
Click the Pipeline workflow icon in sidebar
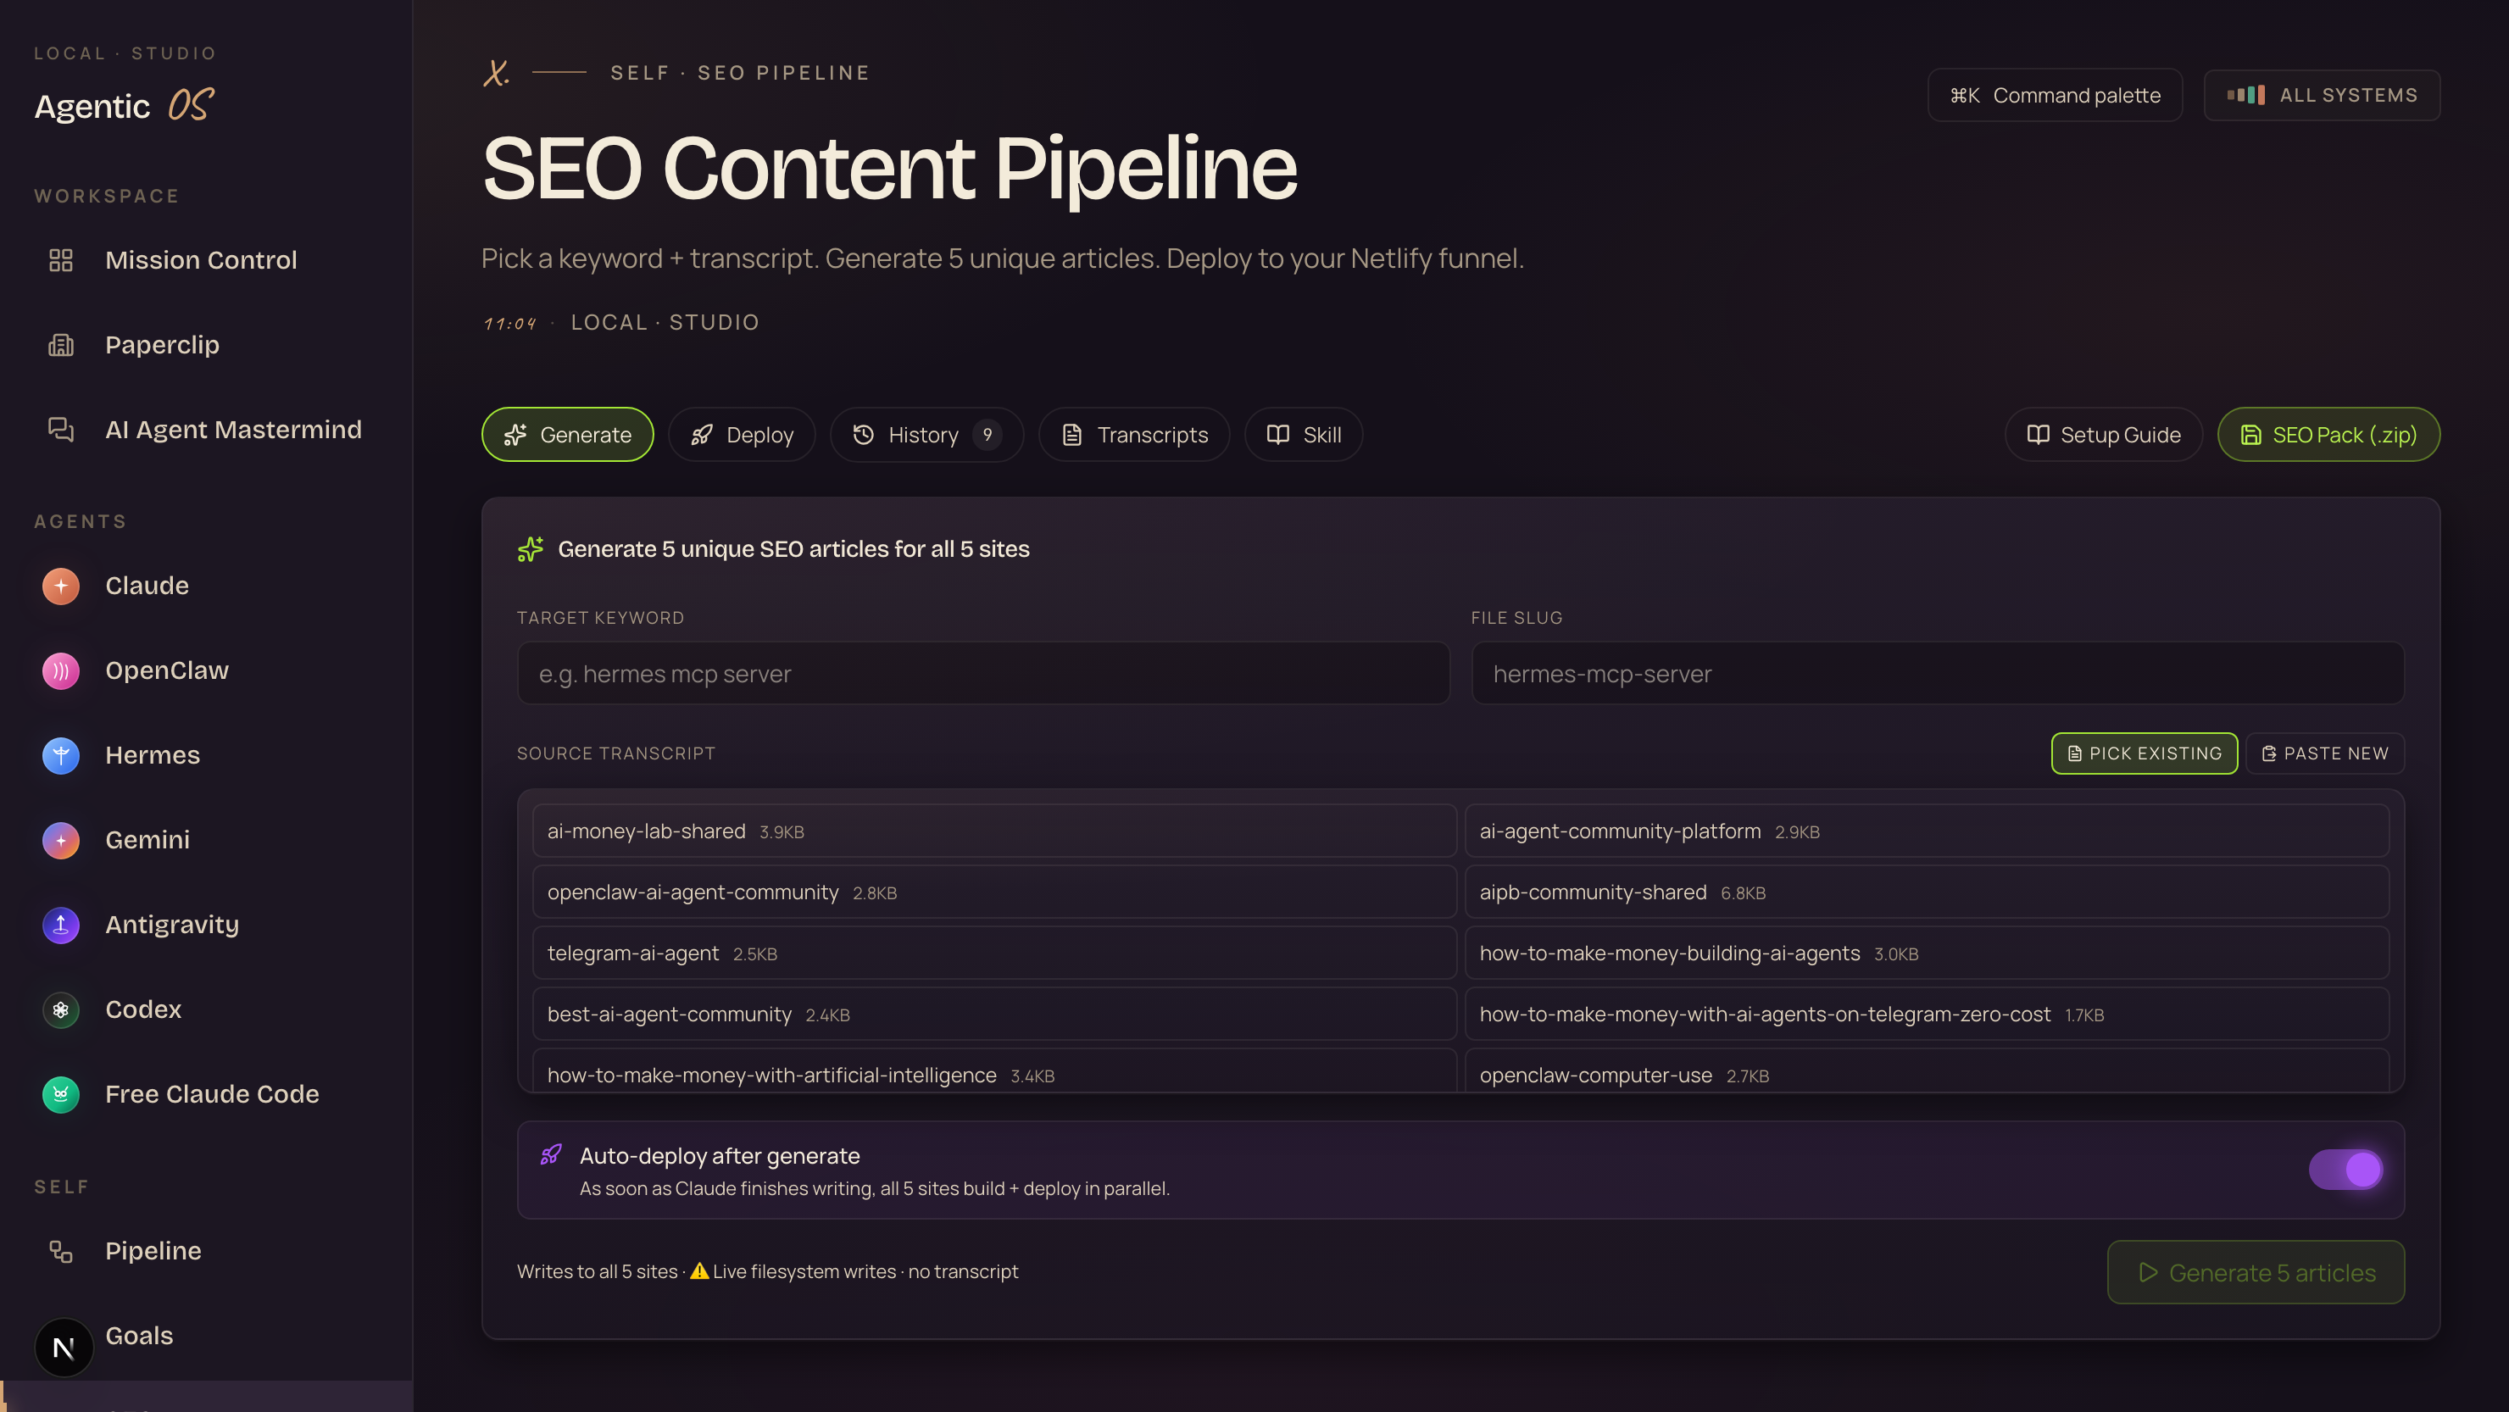click(x=60, y=1251)
